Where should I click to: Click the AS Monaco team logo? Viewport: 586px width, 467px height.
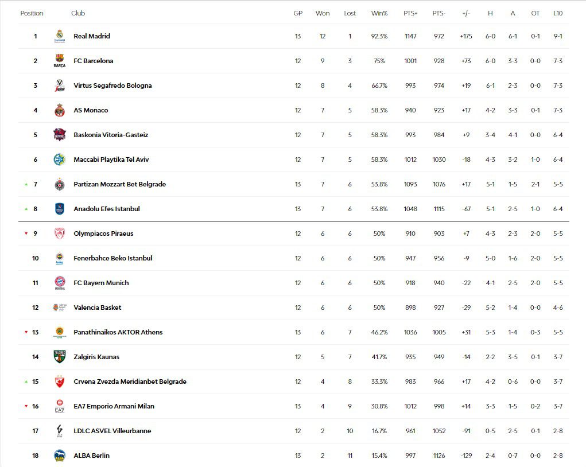pos(60,110)
